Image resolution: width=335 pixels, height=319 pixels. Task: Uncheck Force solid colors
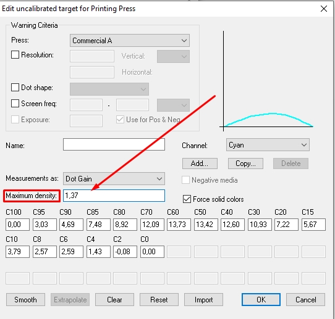[x=187, y=199]
